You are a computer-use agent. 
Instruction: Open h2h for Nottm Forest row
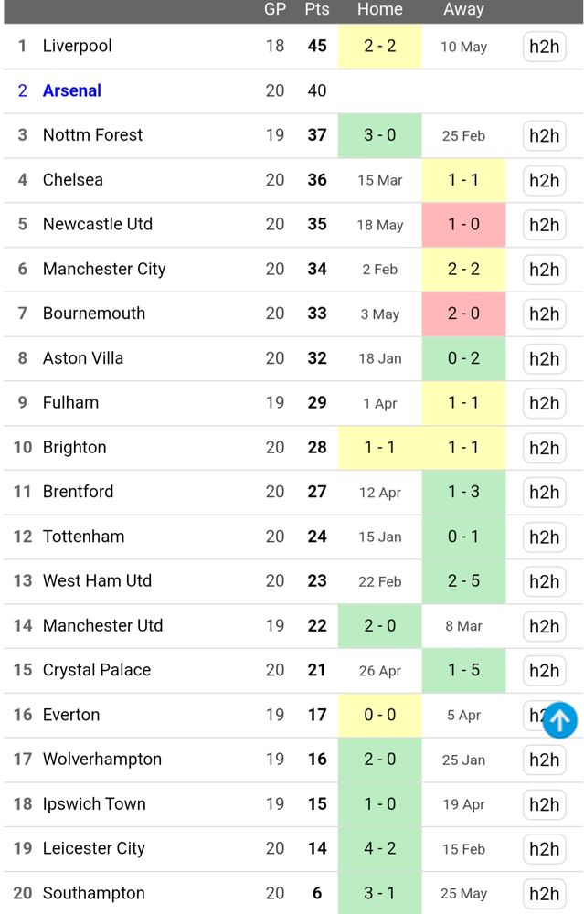[x=544, y=136]
